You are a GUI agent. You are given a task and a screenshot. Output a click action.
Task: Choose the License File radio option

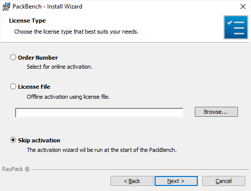[13, 86]
